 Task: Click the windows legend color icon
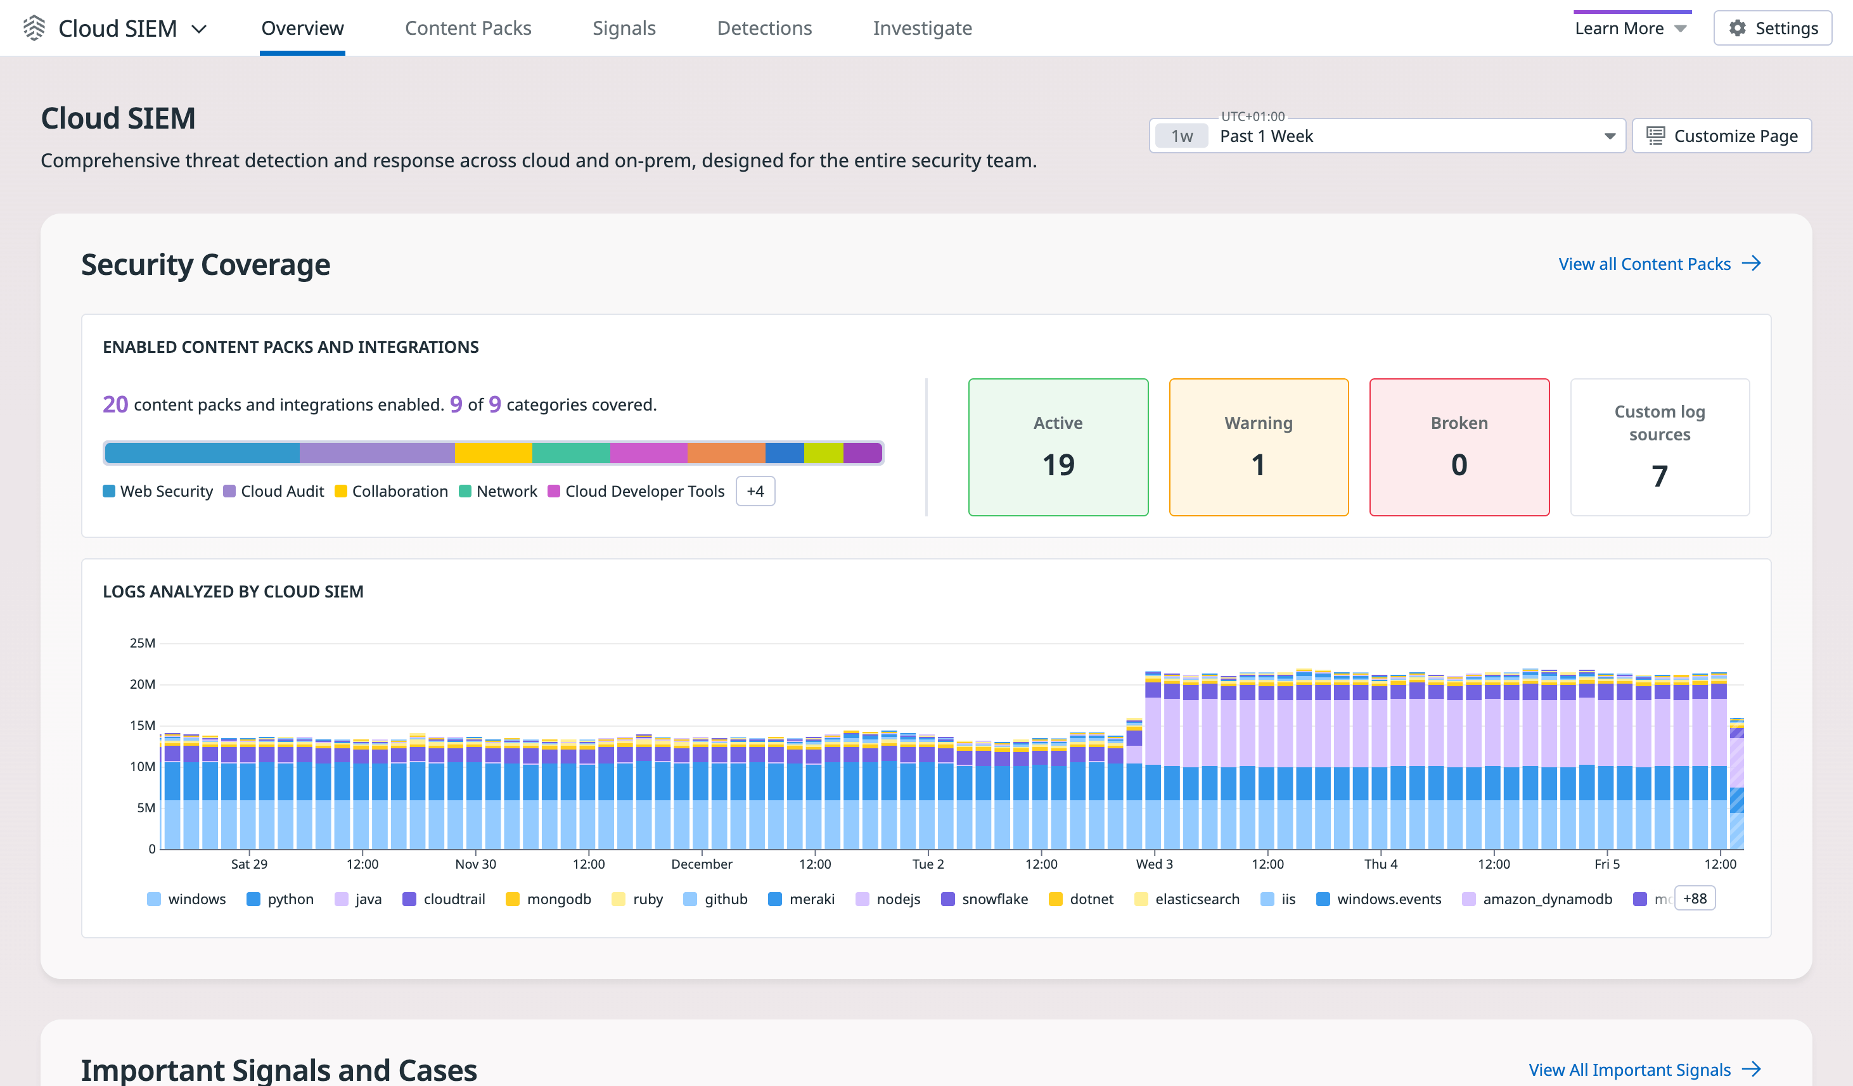154,898
